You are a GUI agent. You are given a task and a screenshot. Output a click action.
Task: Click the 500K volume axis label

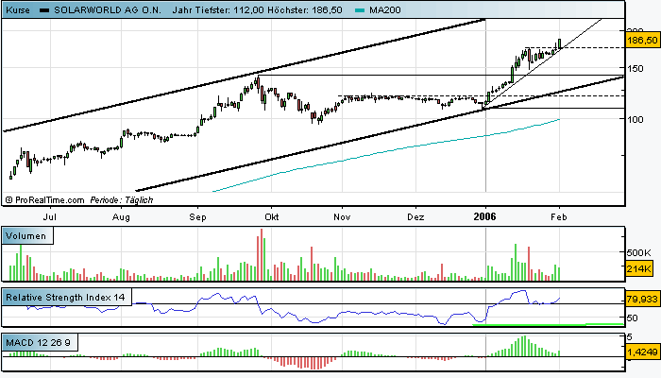[638, 252]
